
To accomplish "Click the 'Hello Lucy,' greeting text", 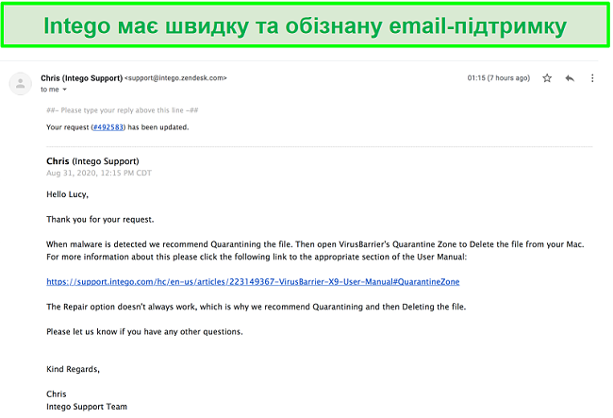I will pos(67,194).
